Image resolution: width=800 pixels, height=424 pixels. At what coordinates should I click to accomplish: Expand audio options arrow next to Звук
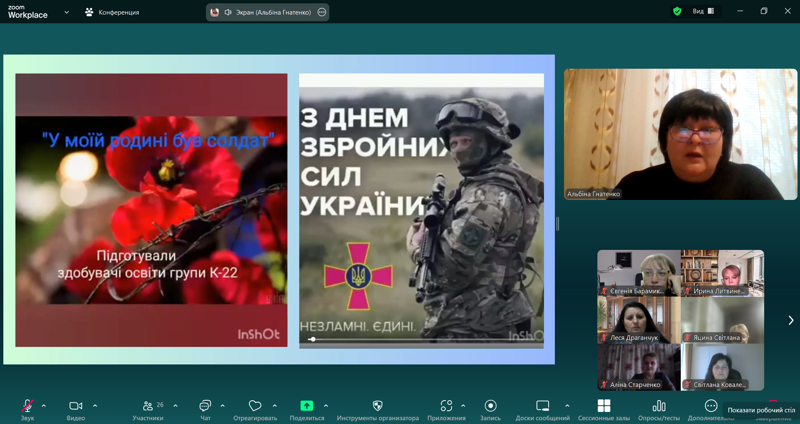click(44, 406)
